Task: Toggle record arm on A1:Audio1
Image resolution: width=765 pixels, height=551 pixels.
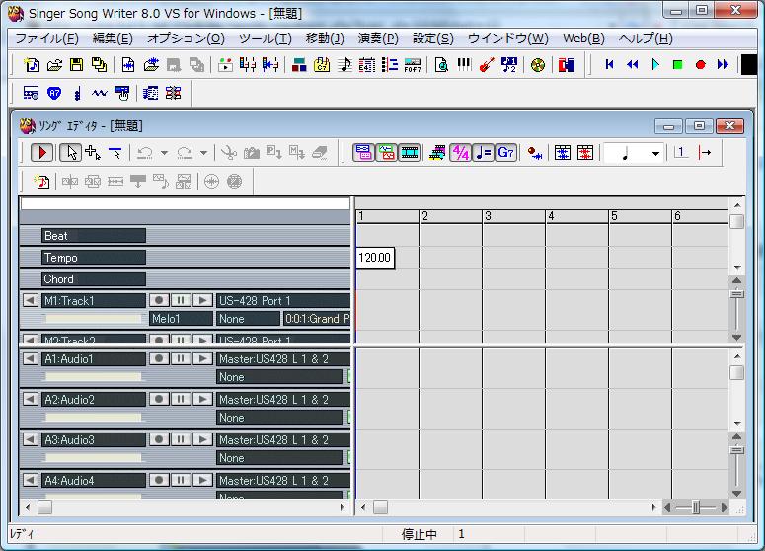Action: [159, 358]
